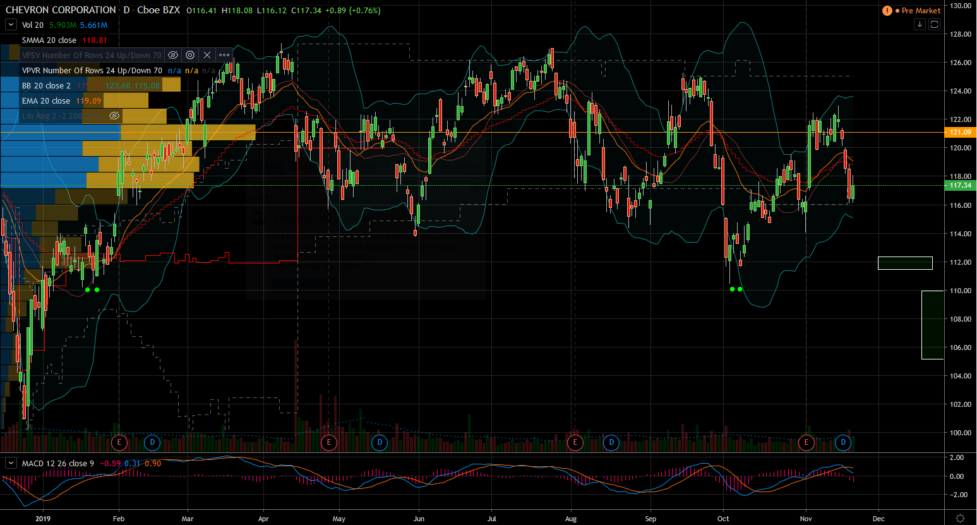977x525 pixels.
Task: Click the green 117.34 last price label
Action: (x=960, y=185)
